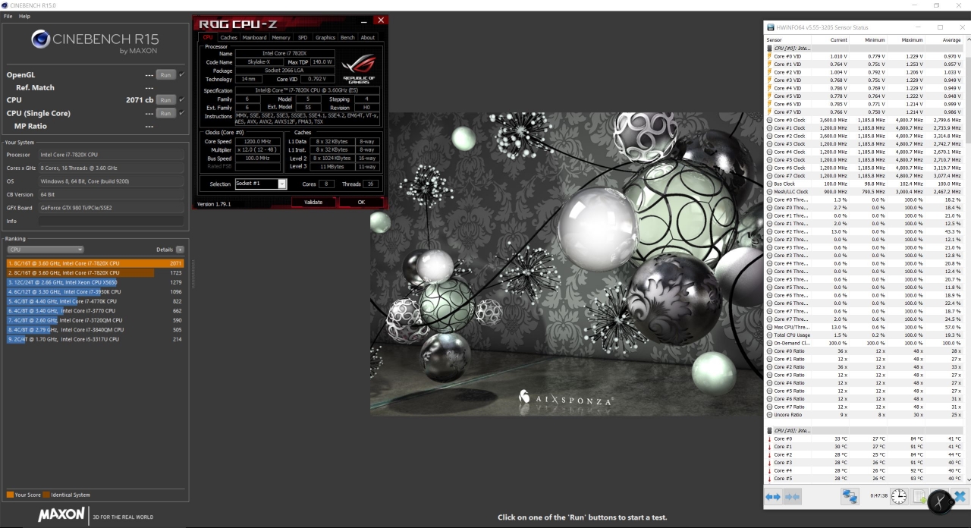The height and width of the screenshot is (528, 971).
Task: Expand ranking Details arrow button
Action: point(180,250)
